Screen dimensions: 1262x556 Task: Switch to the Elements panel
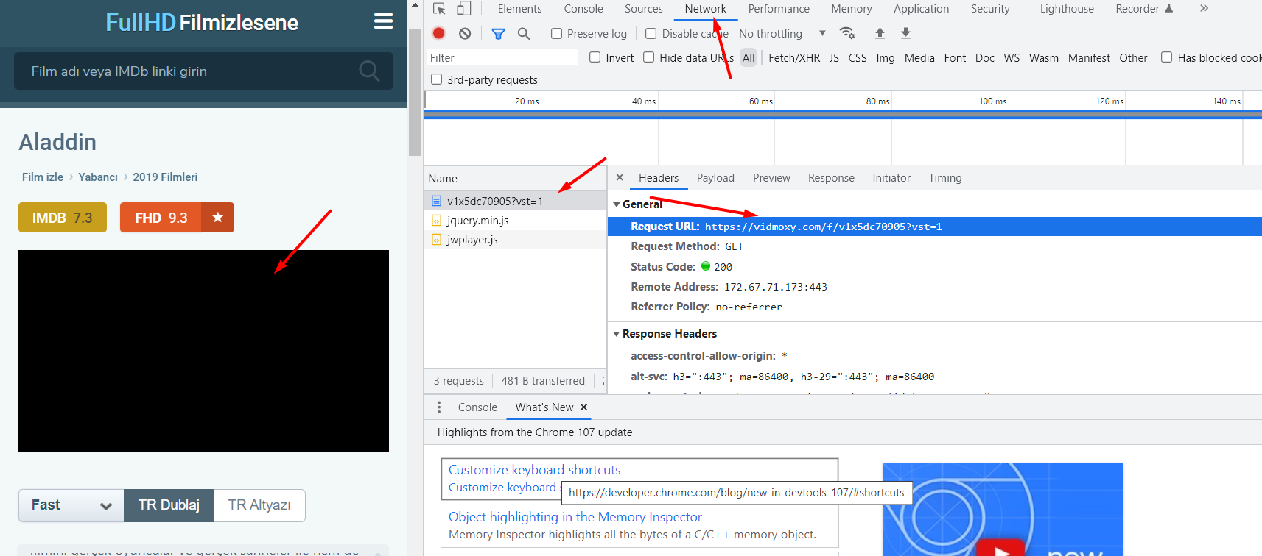(x=519, y=9)
